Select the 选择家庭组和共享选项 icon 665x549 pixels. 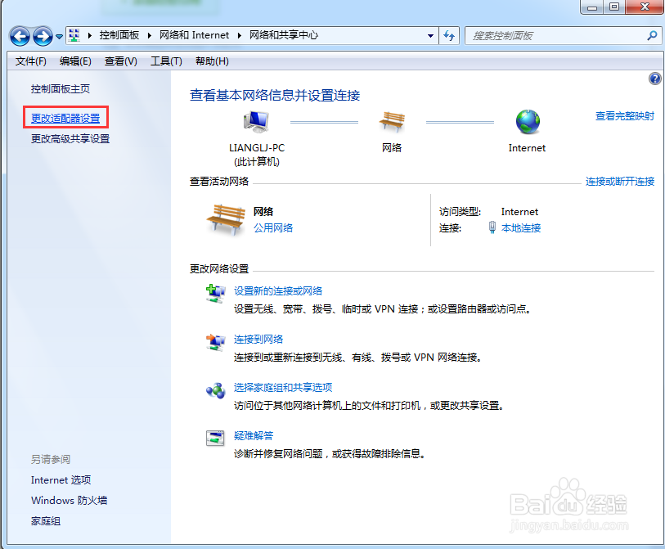pyautogui.click(x=215, y=389)
